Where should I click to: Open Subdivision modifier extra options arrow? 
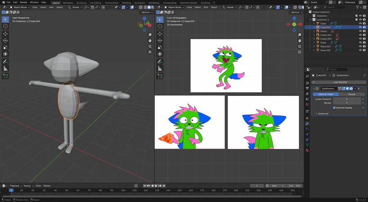coord(355,89)
